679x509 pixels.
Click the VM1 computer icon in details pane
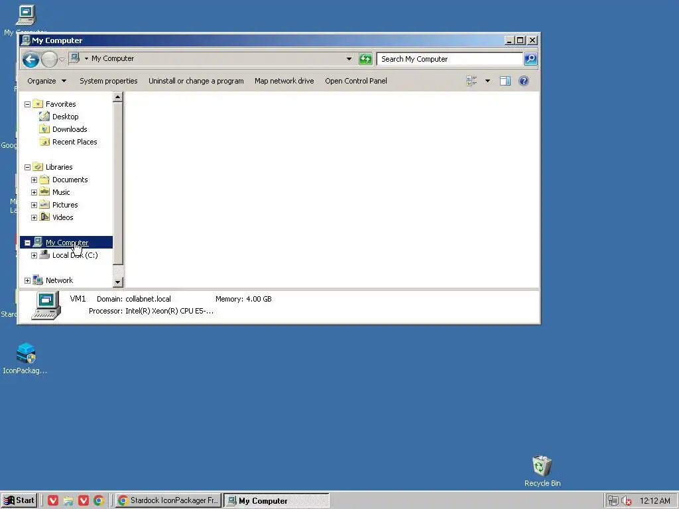46,306
